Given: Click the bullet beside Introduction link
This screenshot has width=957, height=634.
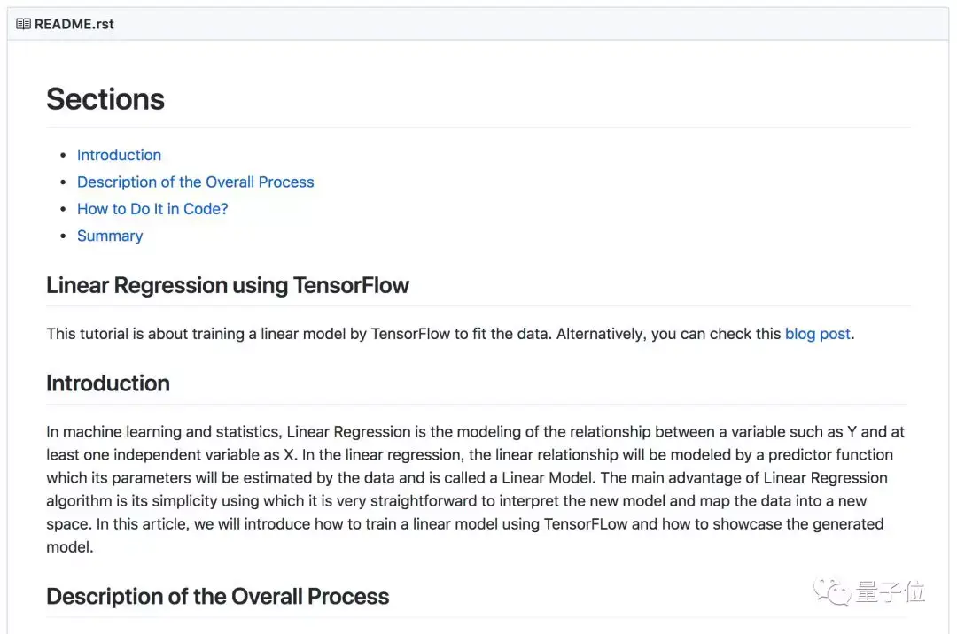Looking at the screenshot, I should [x=63, y=155].
